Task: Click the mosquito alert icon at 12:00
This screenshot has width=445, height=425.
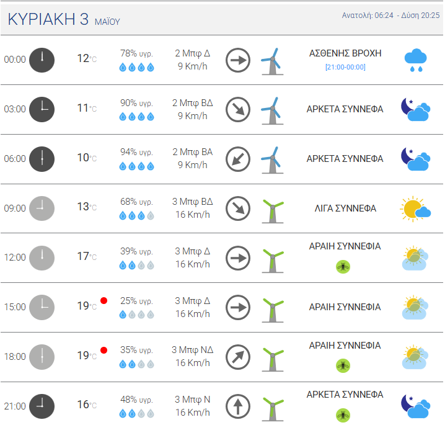Action: tap(343, 267)
